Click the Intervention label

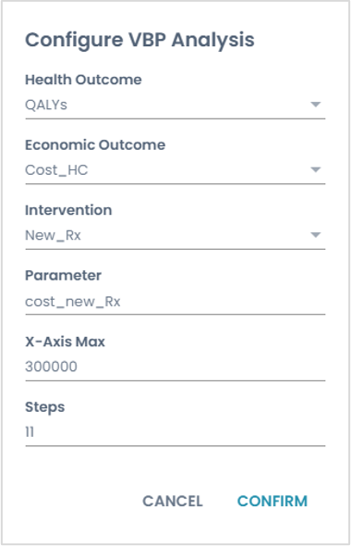click(x=68, y=210)
